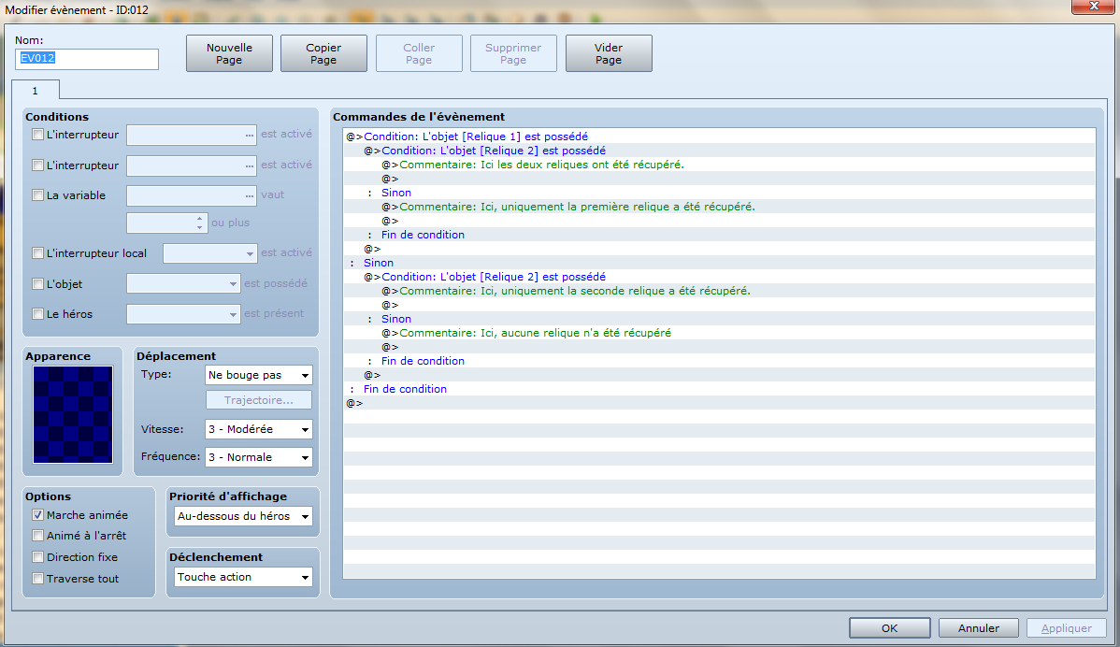
Task: Click the Copier Page button
Action: click(x=323, y=53)
